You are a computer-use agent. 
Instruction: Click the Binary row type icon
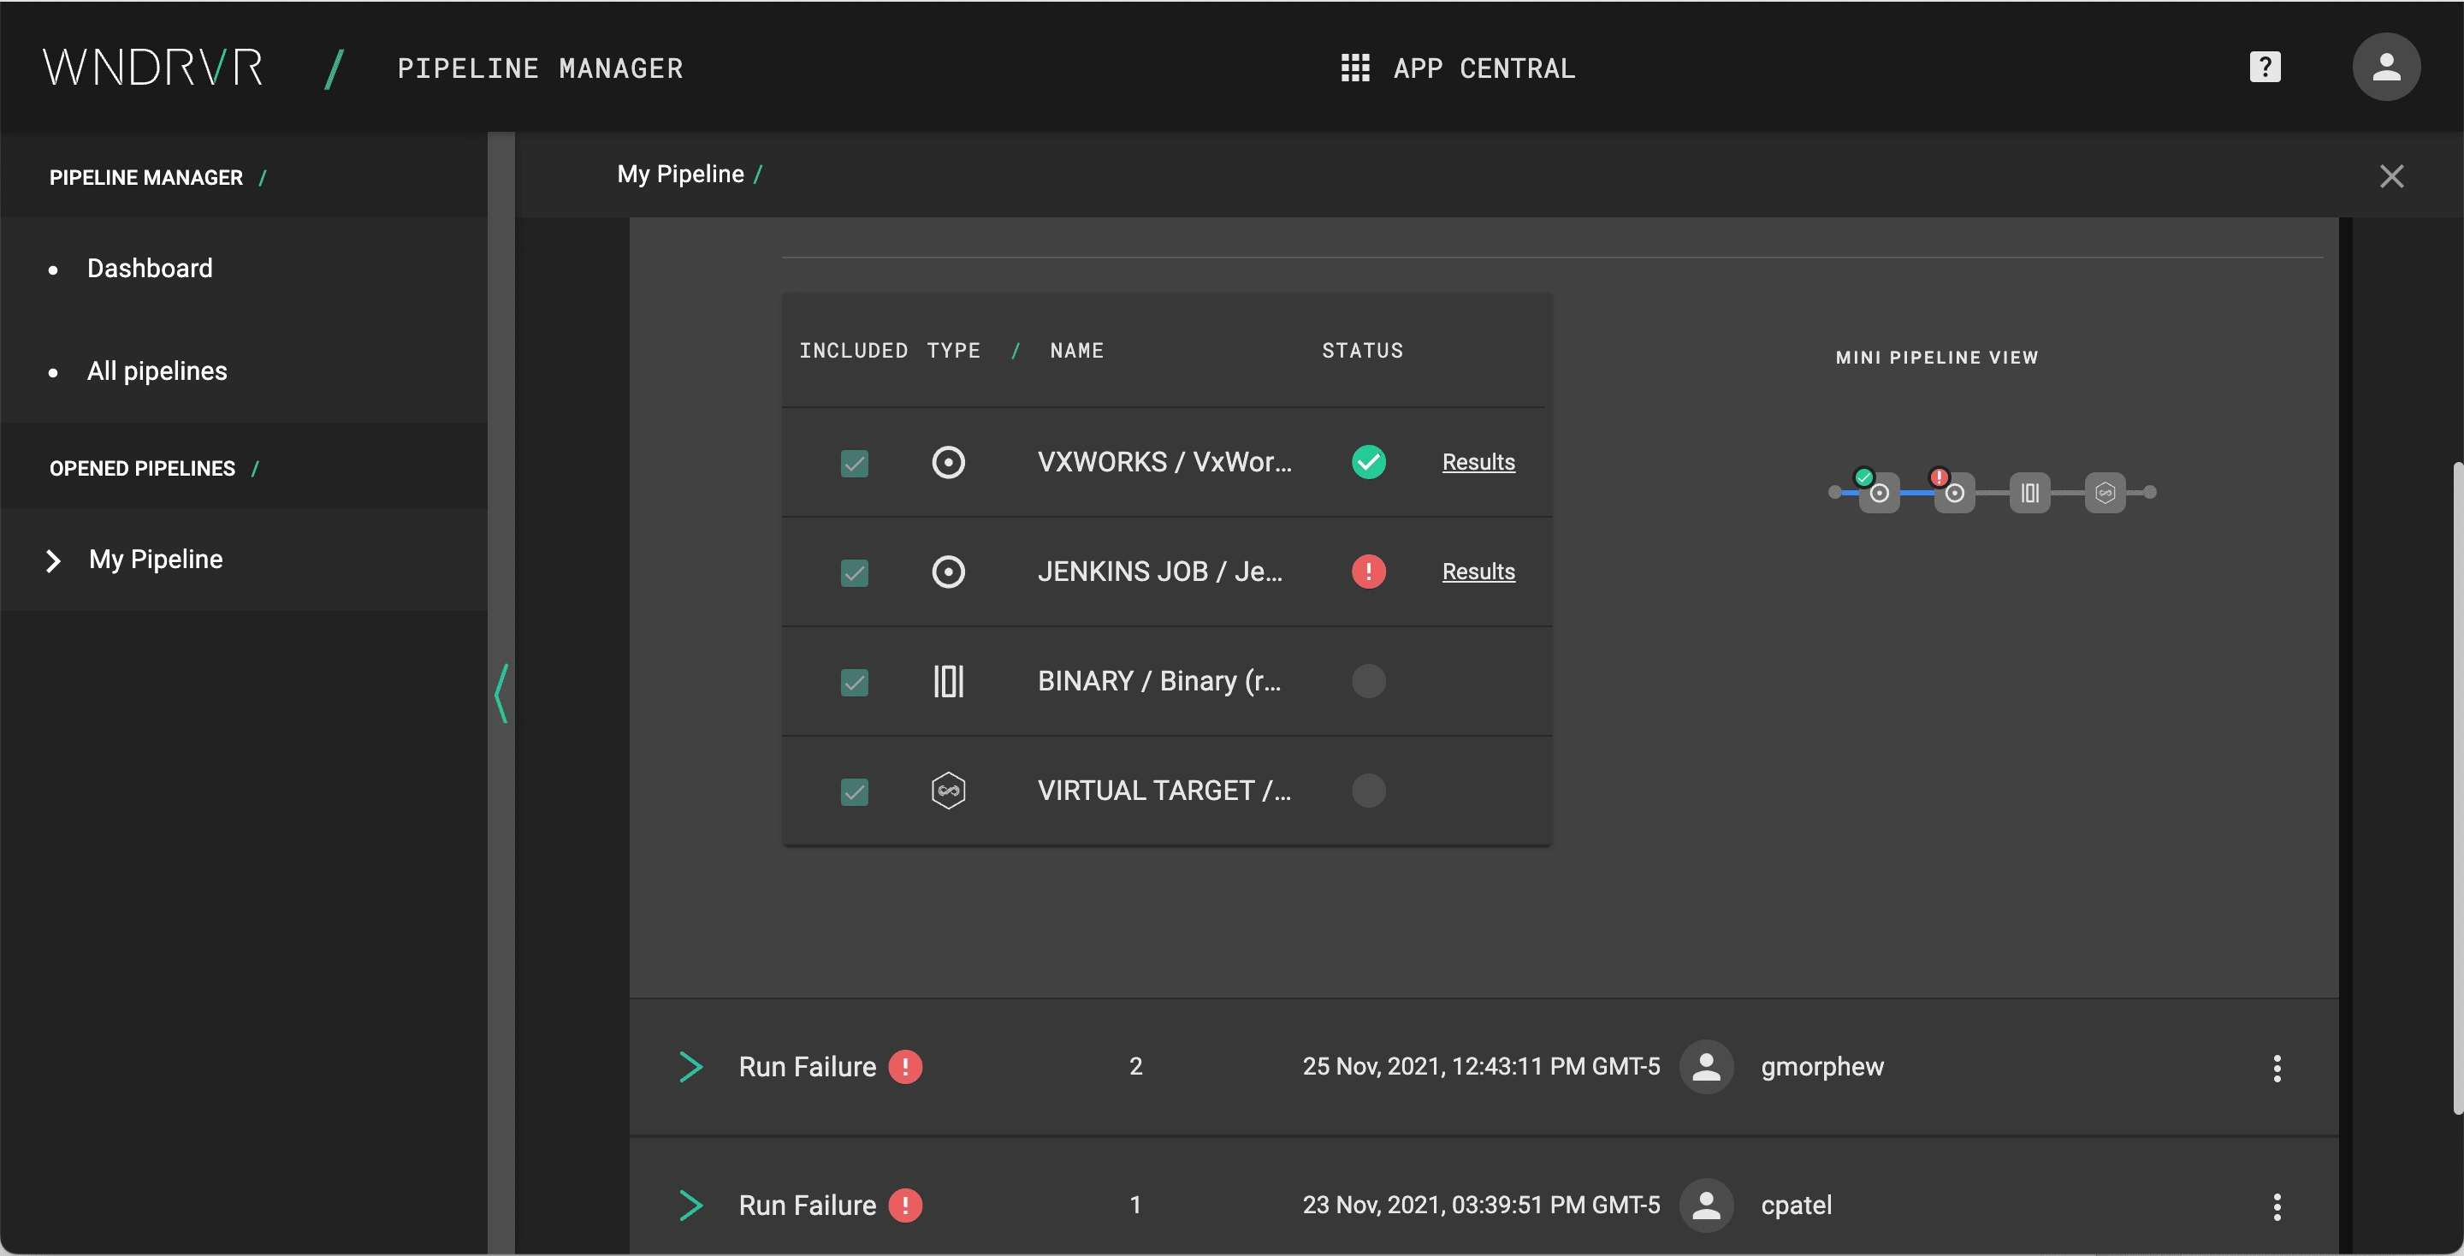(948, 682)
